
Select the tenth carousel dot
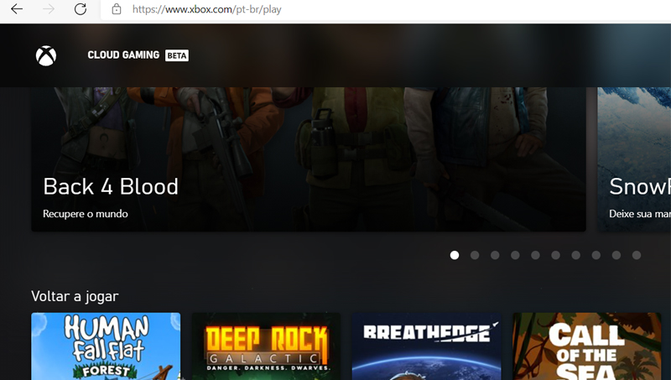(637, 255)
